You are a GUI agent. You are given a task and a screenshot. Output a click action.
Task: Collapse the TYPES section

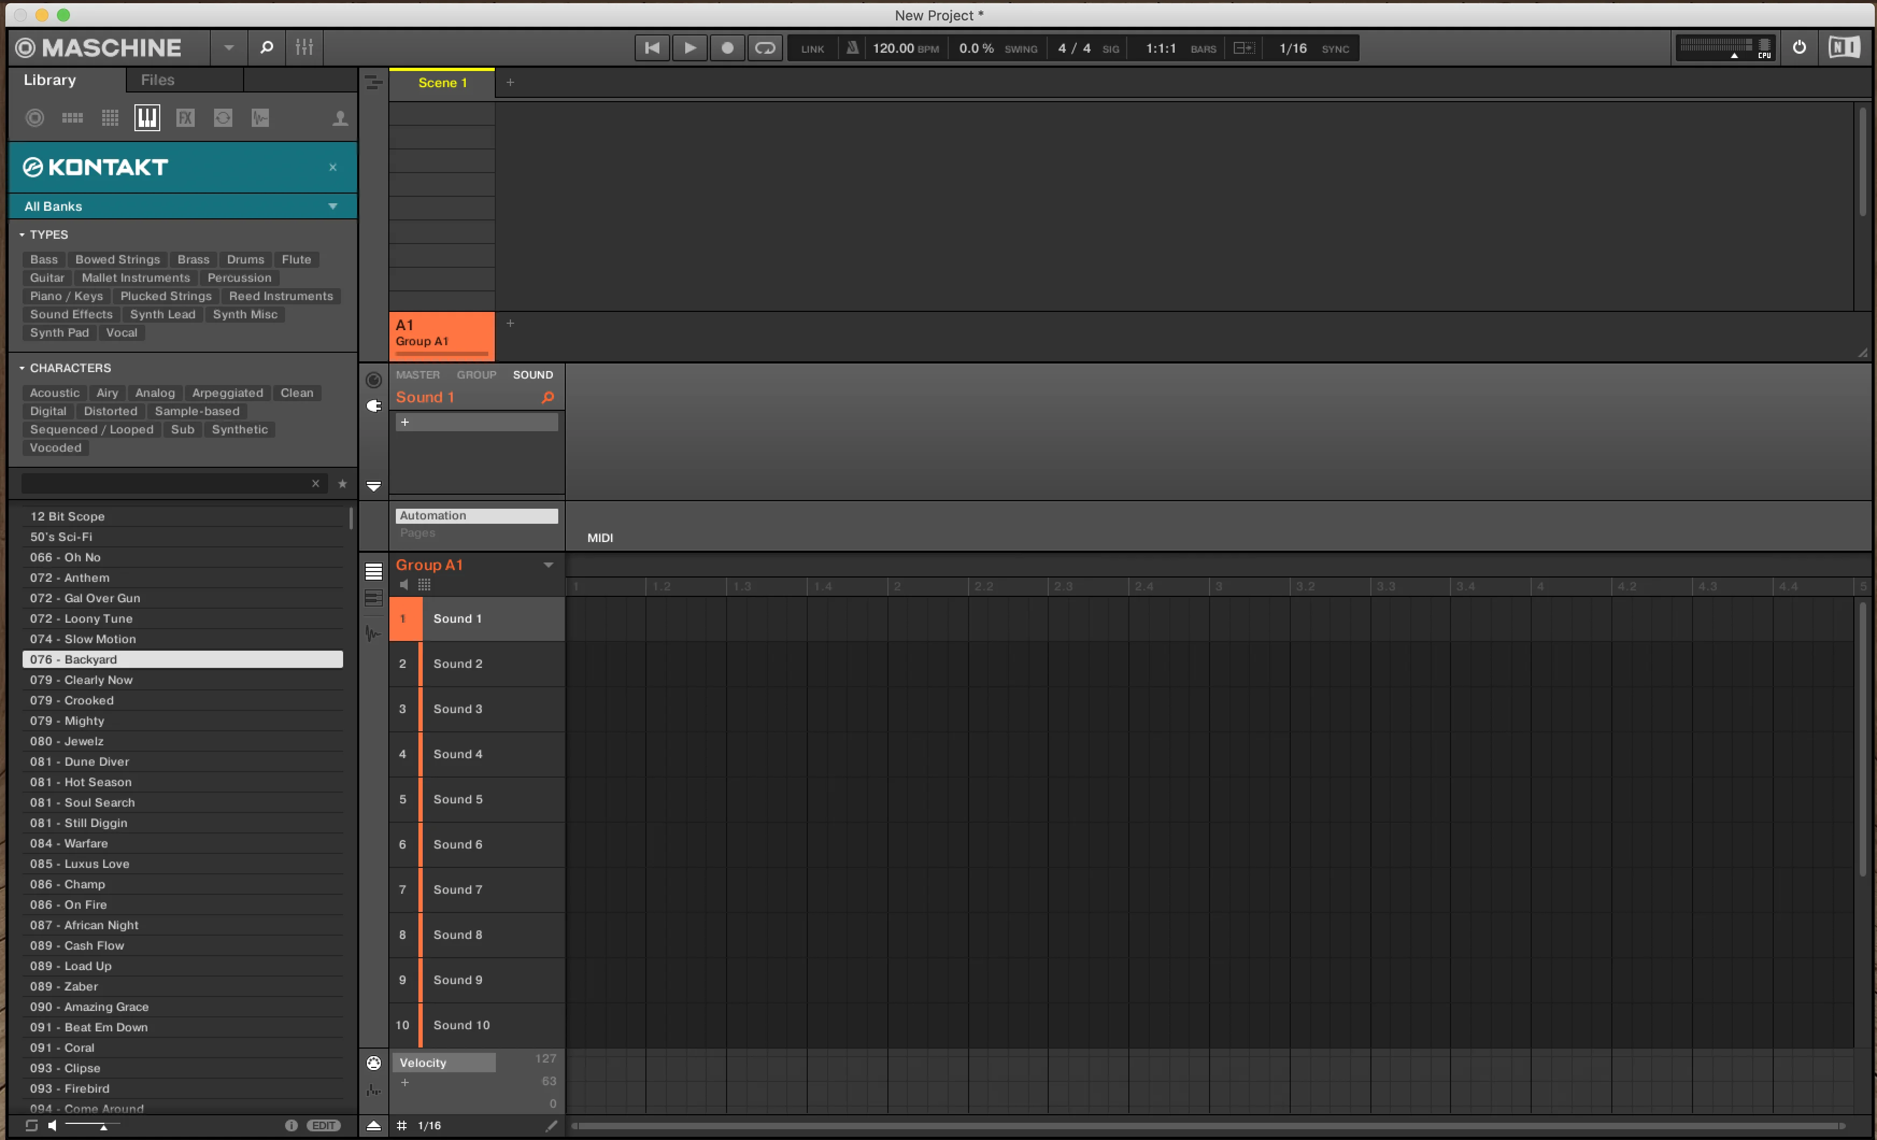[22, 234]
